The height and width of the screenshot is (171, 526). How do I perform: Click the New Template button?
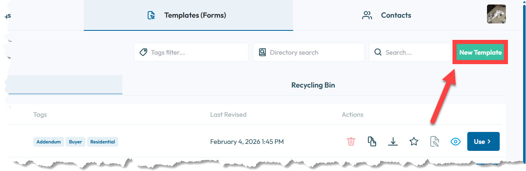480,53
